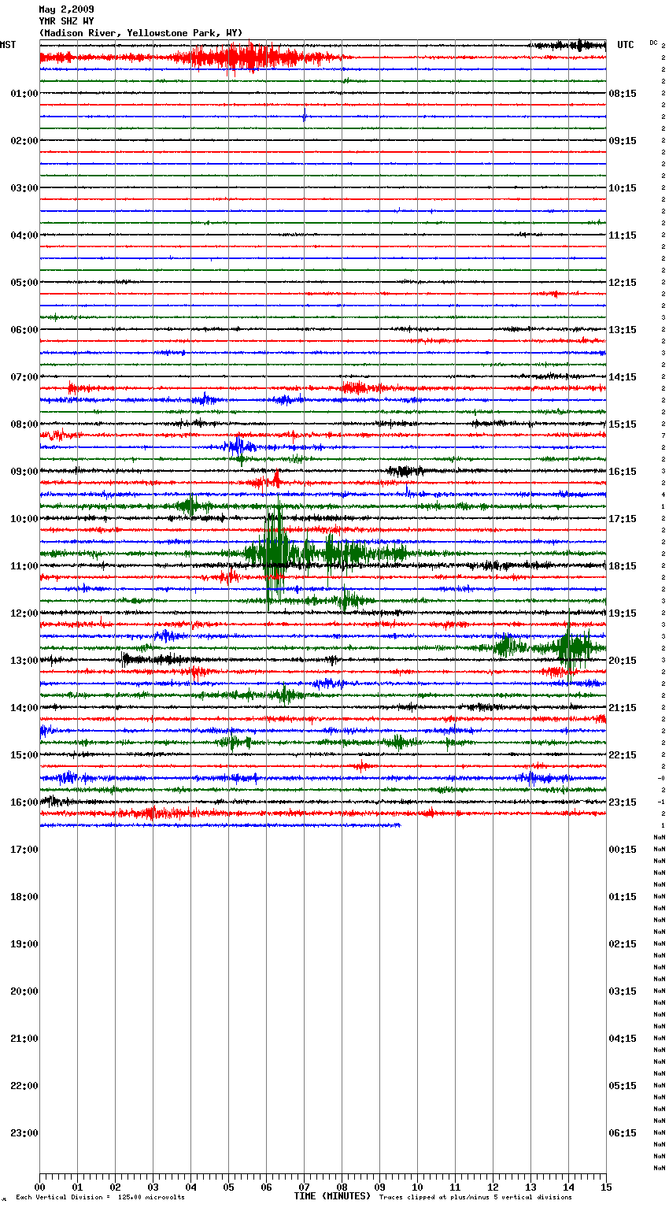Image resolution: width=669 pixels, height=1208 pixels.
Task: Select the 15:00 MST hour label
Action: coord(24,755)
